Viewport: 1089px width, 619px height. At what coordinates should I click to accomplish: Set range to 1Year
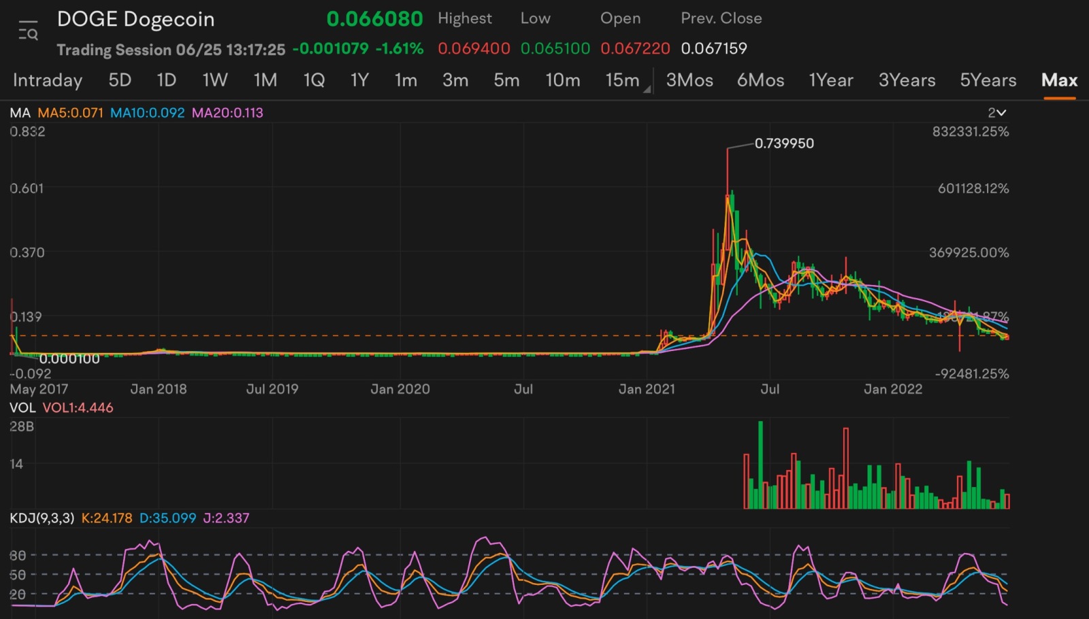831,80
